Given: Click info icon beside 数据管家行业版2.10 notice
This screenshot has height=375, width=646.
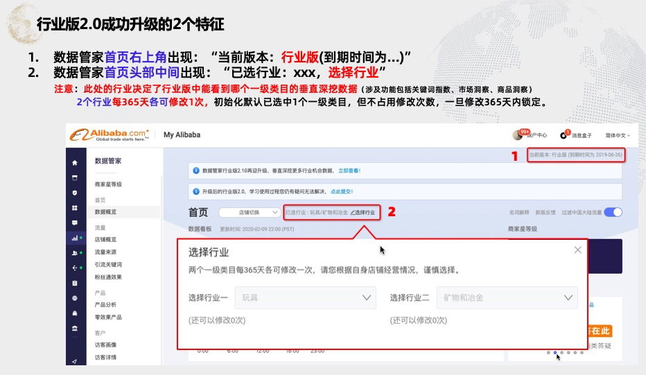Looking at the screenshot, I should point(196,171).
